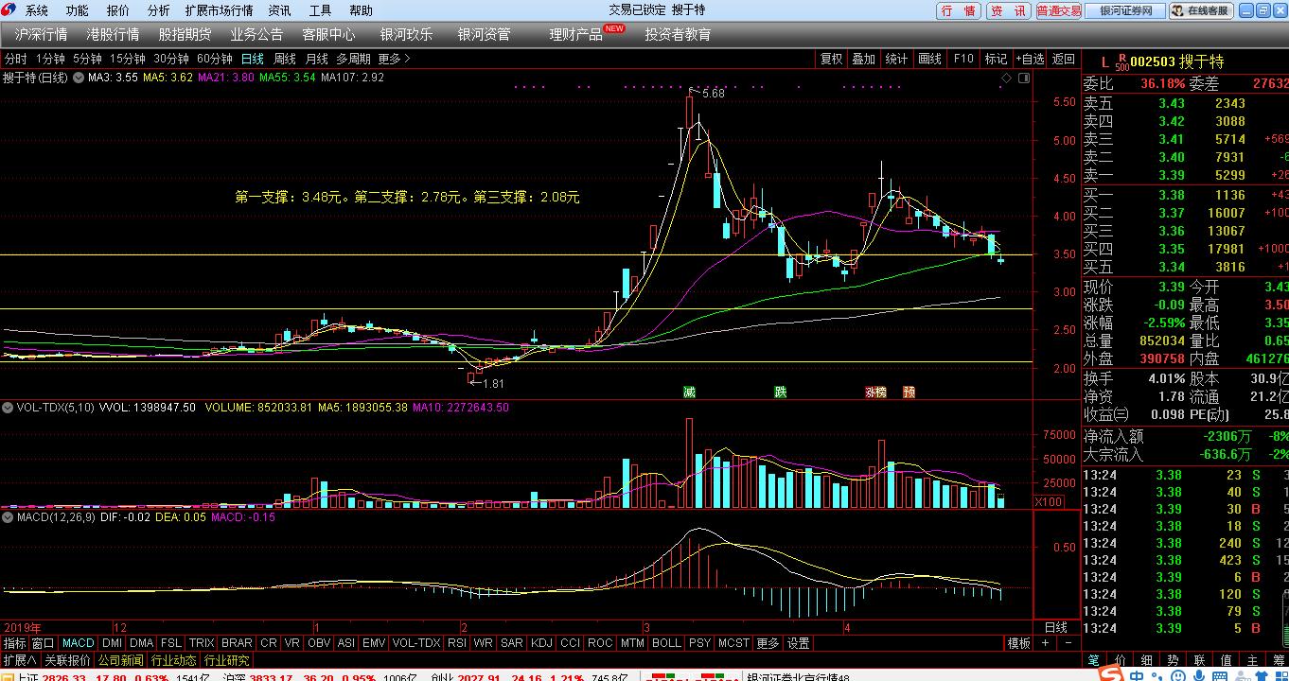1289x681 pixels.
Task: Open the 搜于特(日线) indicator dropdown arrow
Action: point(78,78)
